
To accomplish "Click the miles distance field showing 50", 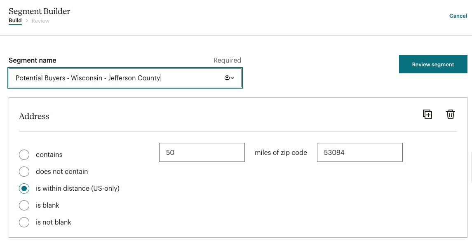I will [202, 152].
